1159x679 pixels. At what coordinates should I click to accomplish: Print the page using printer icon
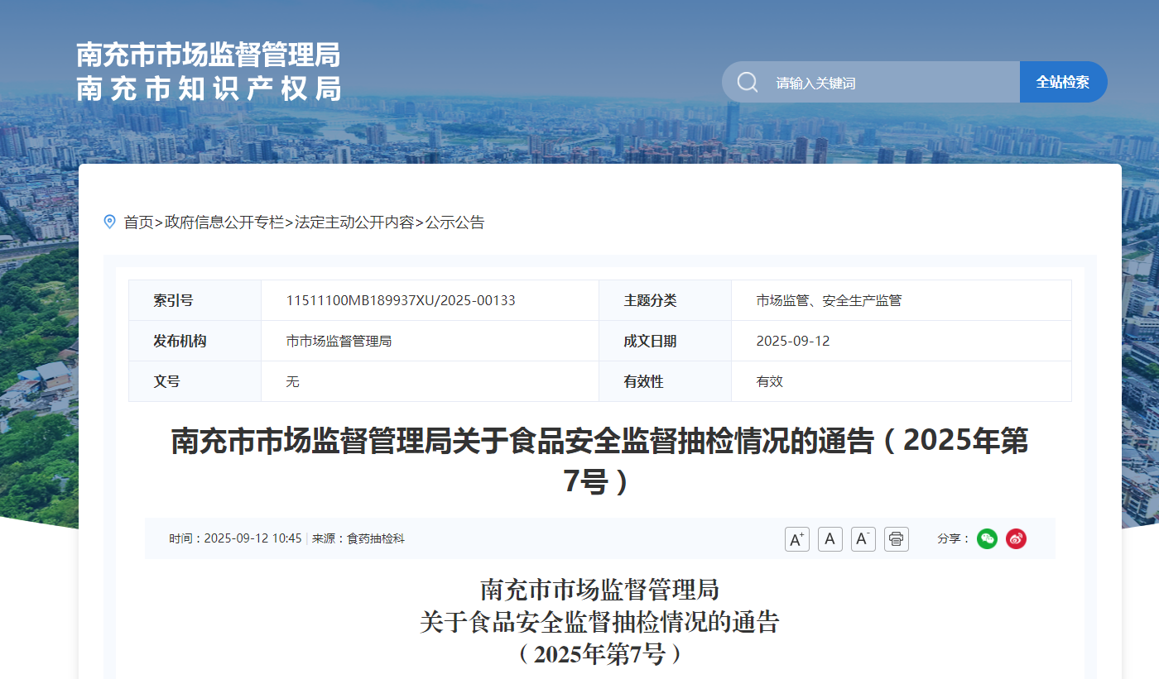(897, 539)
